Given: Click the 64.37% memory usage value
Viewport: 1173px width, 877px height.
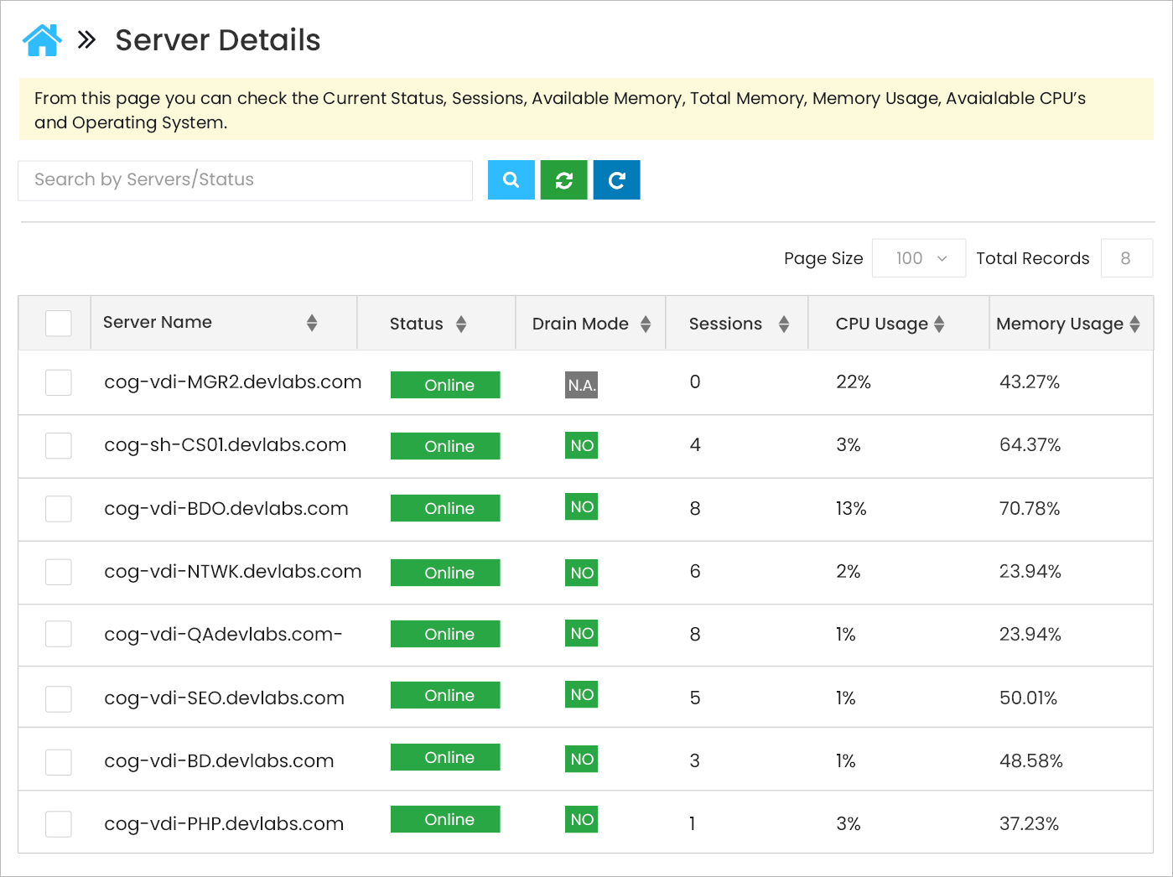Looking at the screenshot, I should (x=1030, y=445).
